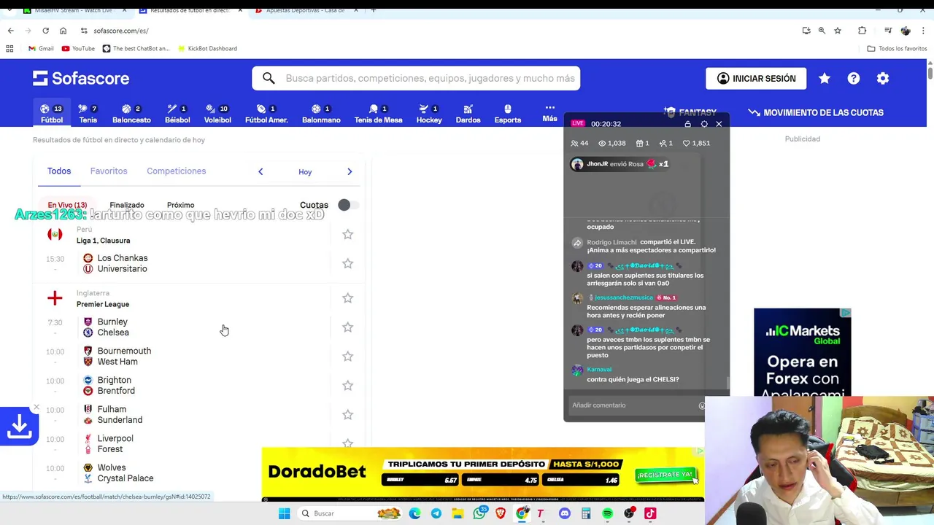Switch to the Favoritos tab

pos(109,171)
